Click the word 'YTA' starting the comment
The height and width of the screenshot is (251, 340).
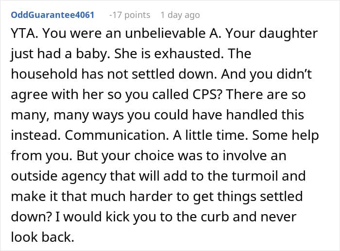24,33
